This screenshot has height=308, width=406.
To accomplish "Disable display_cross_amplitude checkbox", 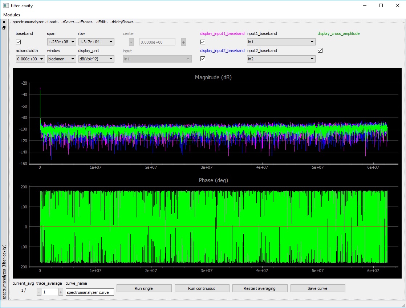I will click(x=320, y=51).
